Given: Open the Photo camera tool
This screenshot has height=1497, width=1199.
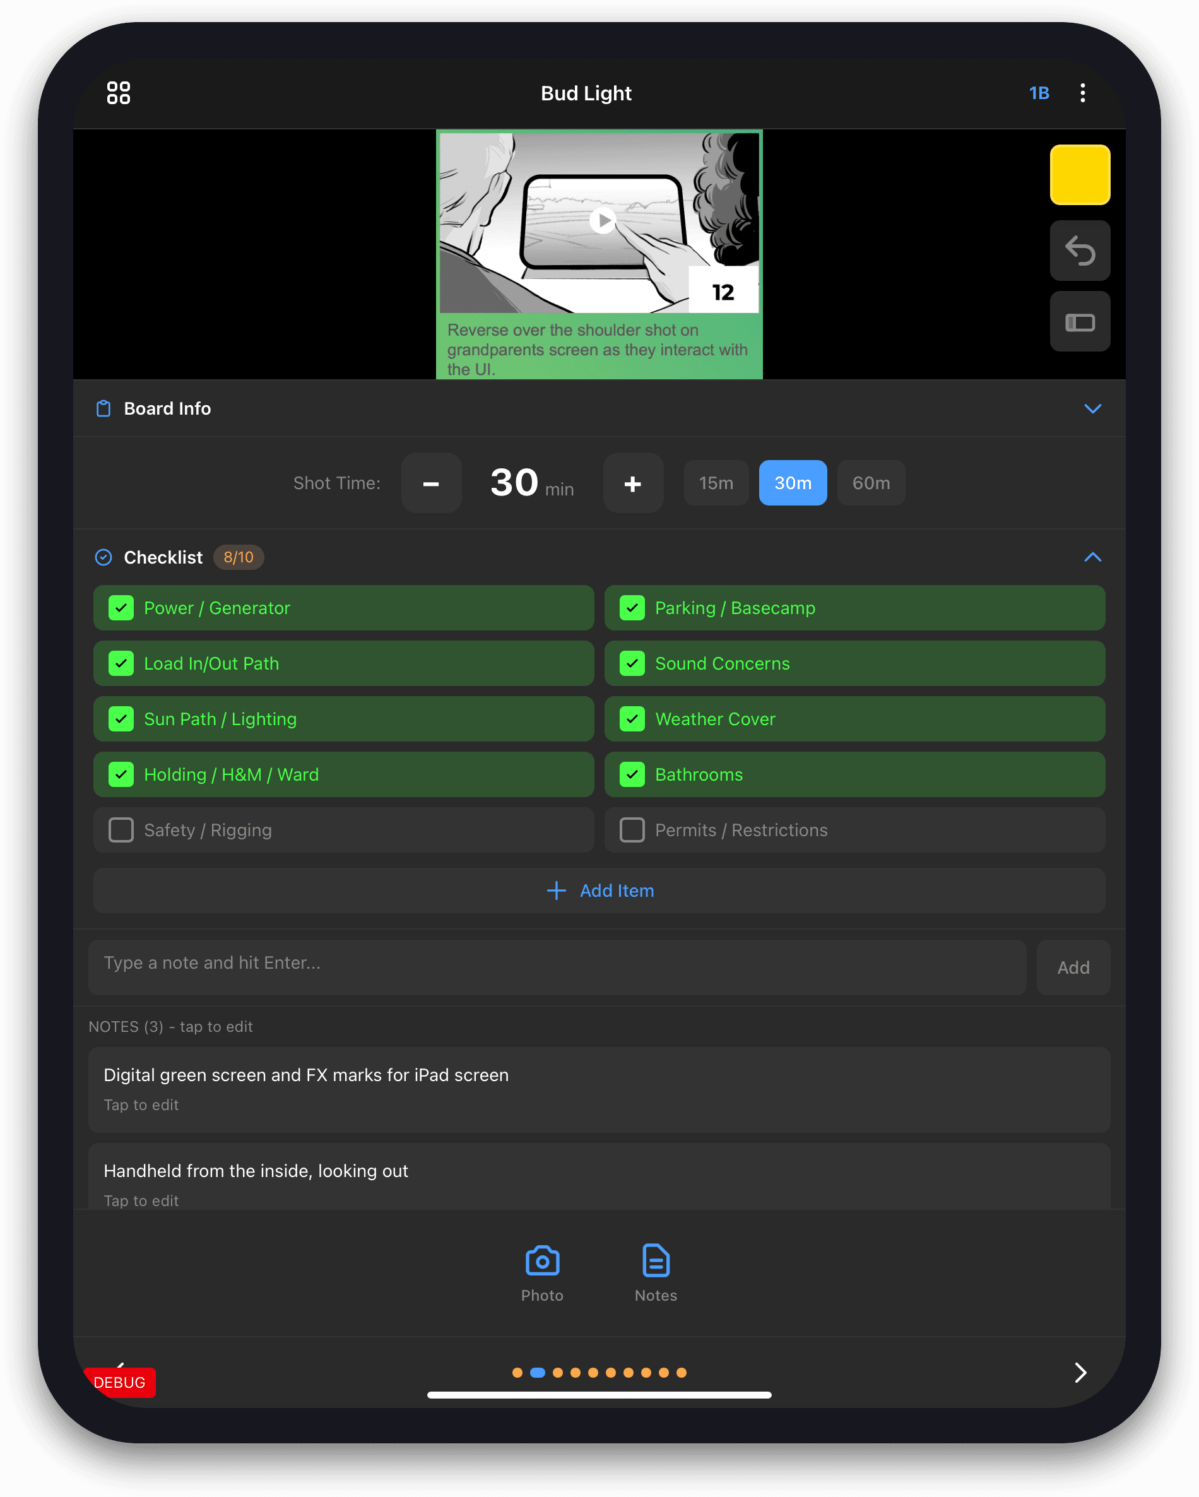Looking at the screenshot, I should (x=542, y=1274).
